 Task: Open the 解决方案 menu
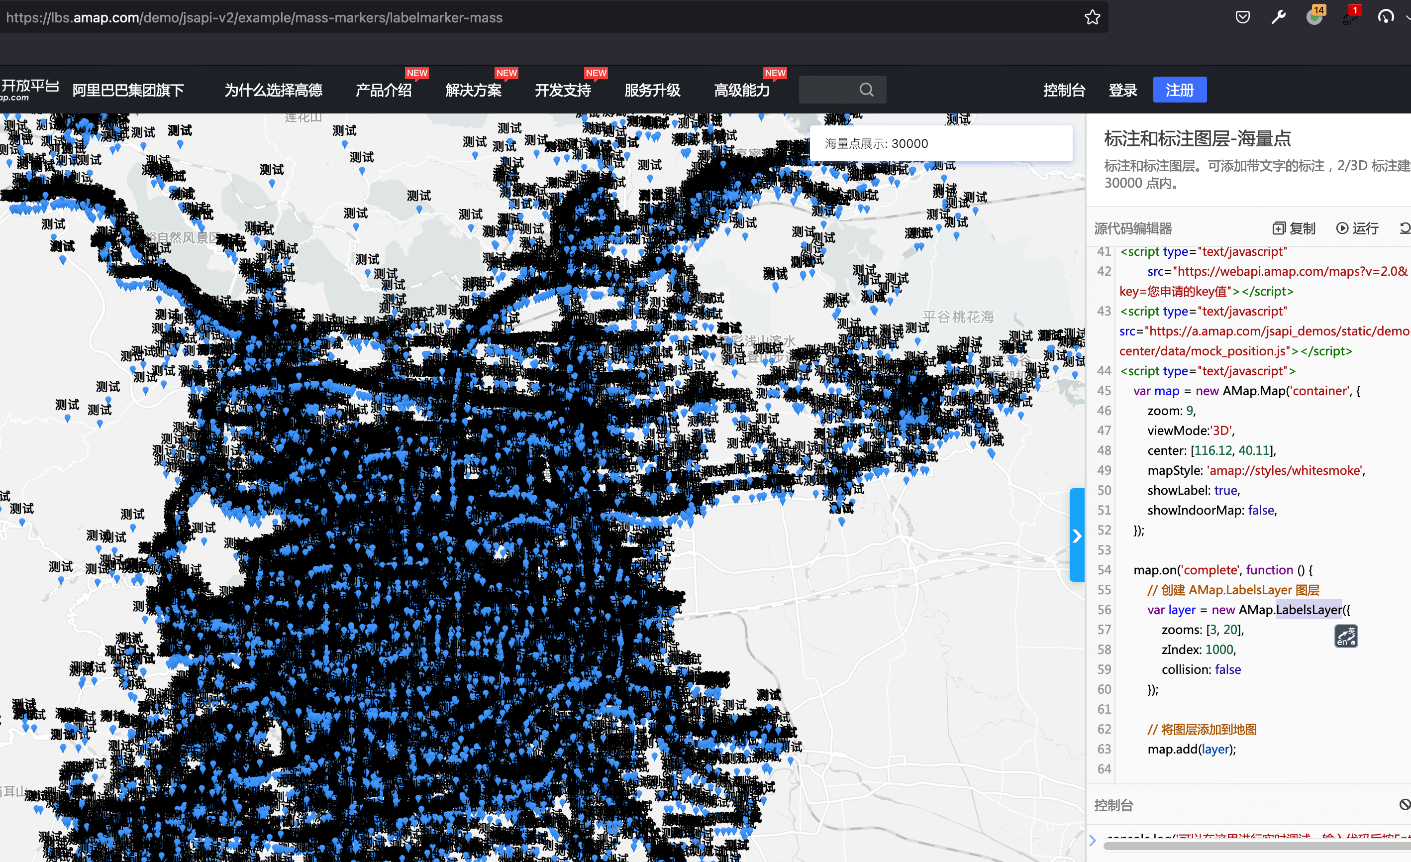(x=473, y=90)
